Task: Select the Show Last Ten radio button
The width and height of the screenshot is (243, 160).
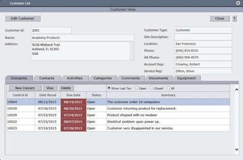Action: tap(109, 88)
